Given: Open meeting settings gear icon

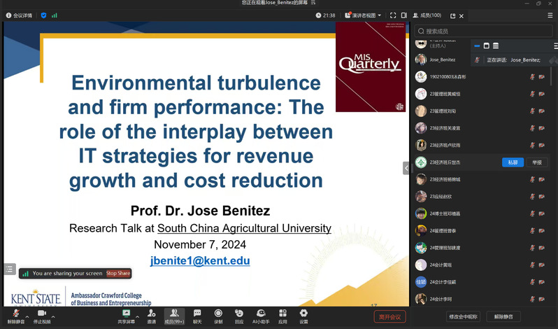Looking at the screenshot, I should pyautogui.click(x=303, y=314).
